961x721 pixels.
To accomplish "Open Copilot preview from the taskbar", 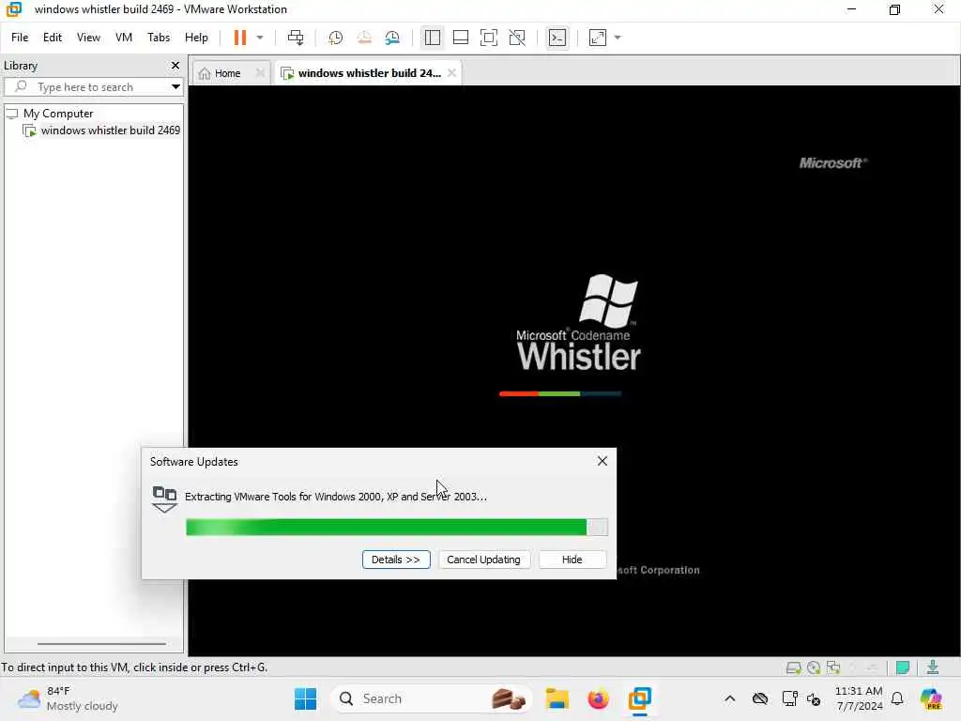I will coord(931,698).
